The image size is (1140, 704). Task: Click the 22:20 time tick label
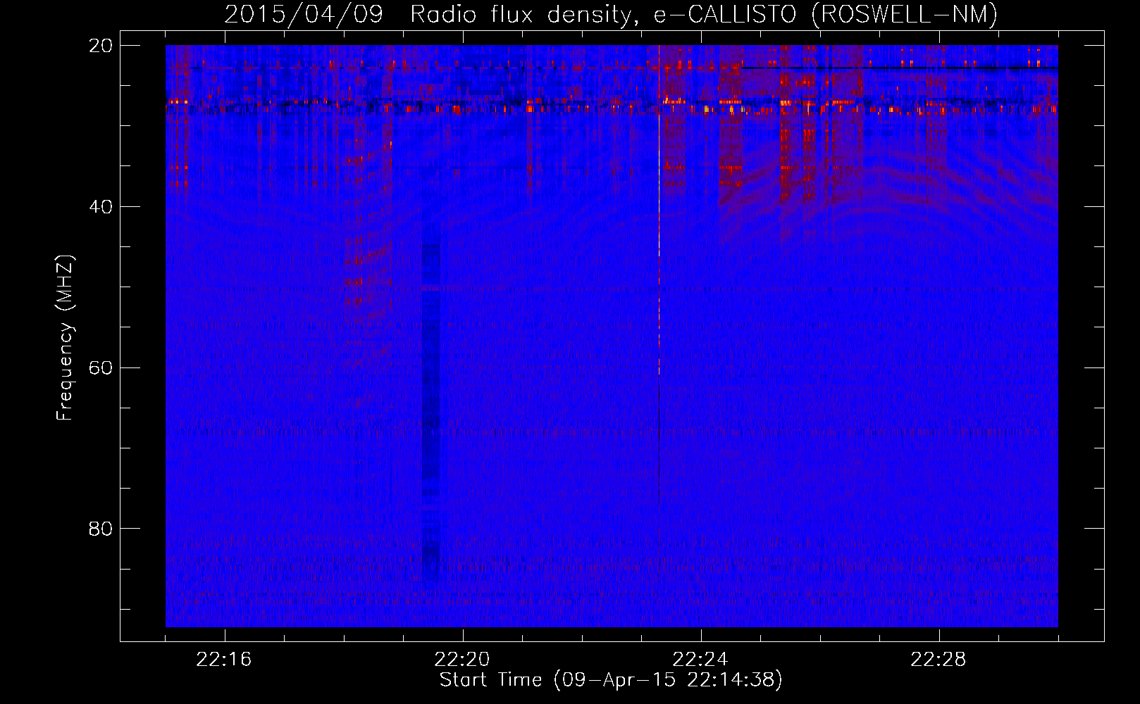click(462, 660)
